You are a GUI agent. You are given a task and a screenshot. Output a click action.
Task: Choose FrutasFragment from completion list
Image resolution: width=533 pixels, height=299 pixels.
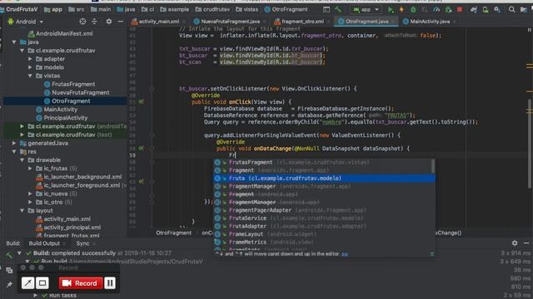[322, 163]
